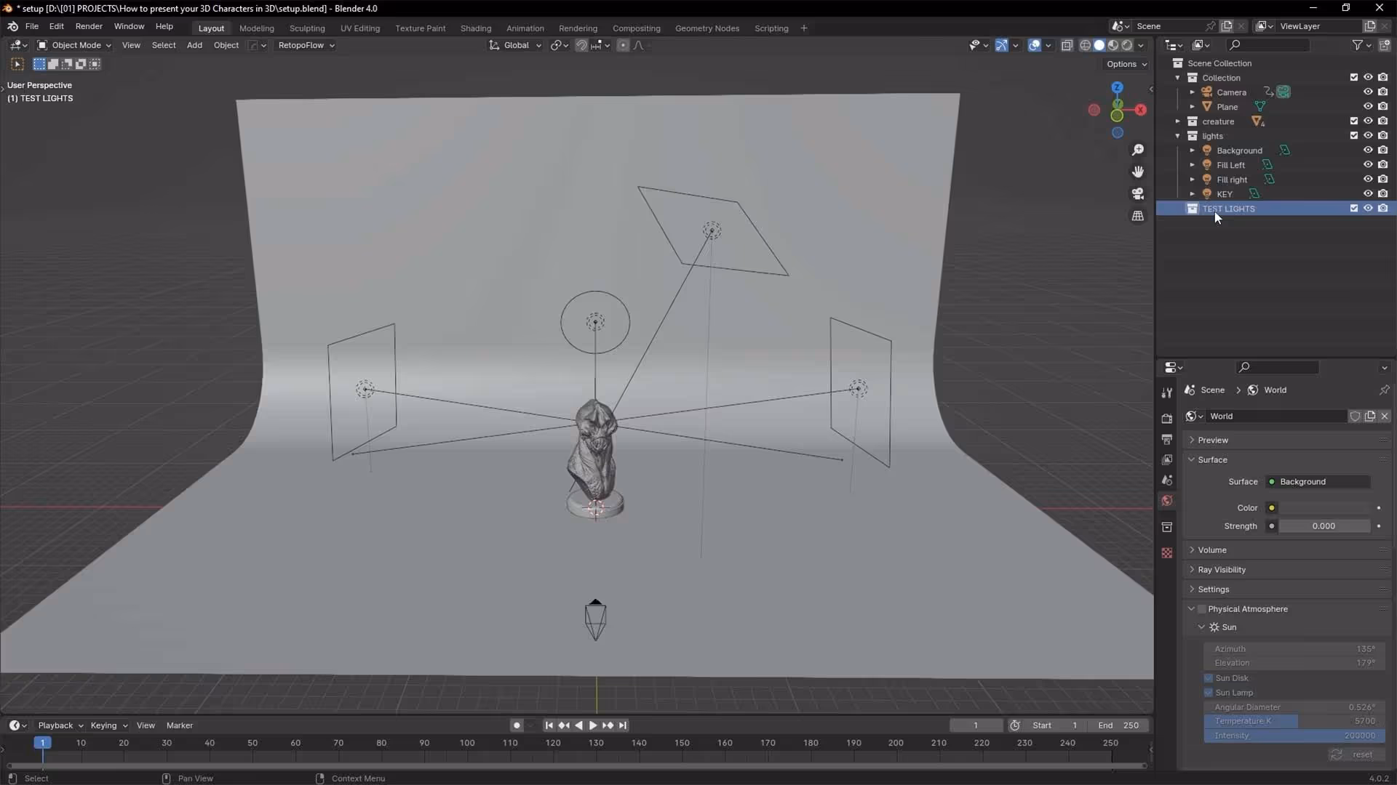Screen dimensions: 1397x785
Task: Switch to the Shading workspace tab
Action: pyautogui.click(x=476, y=28)
